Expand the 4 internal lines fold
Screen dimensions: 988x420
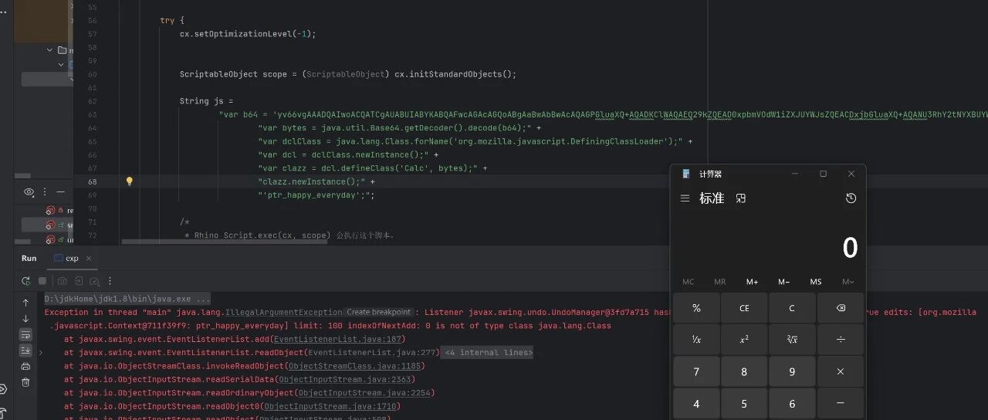coord(487,352)
